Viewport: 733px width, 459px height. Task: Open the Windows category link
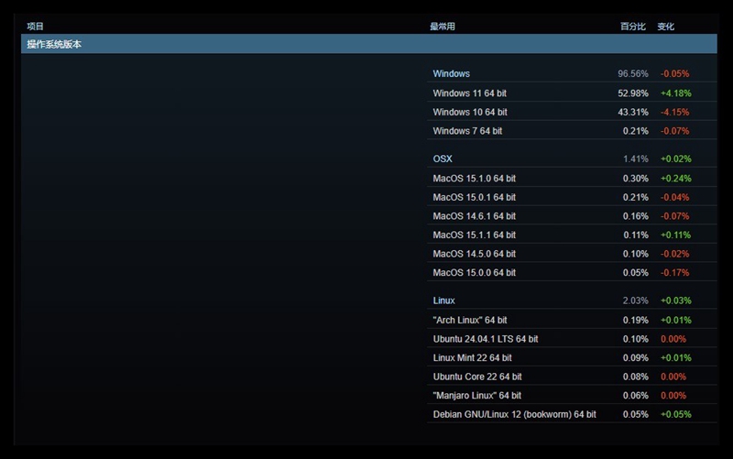coord(451,73)
